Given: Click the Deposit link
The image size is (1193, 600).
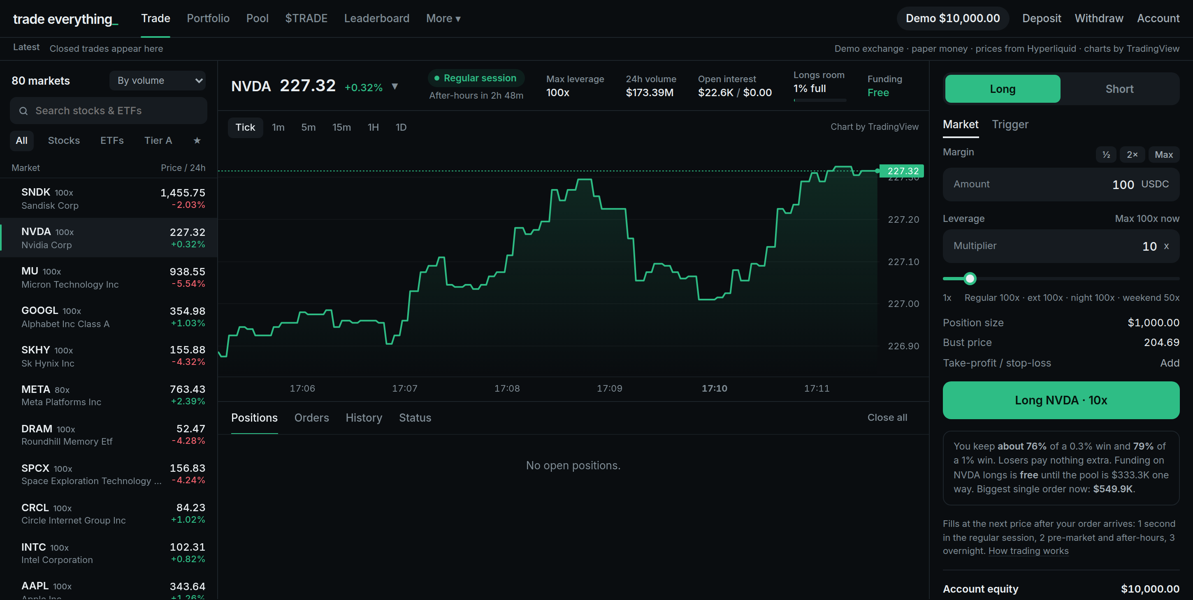Looking at the screenshot, I should (x=1042, y=18).
